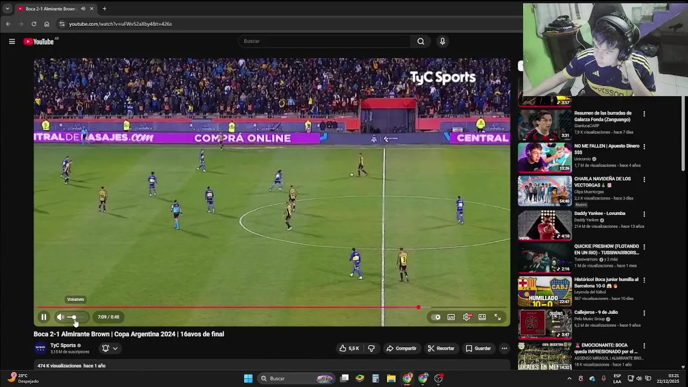Open File Explorer from the taskbar

click(x=391, y=378)
